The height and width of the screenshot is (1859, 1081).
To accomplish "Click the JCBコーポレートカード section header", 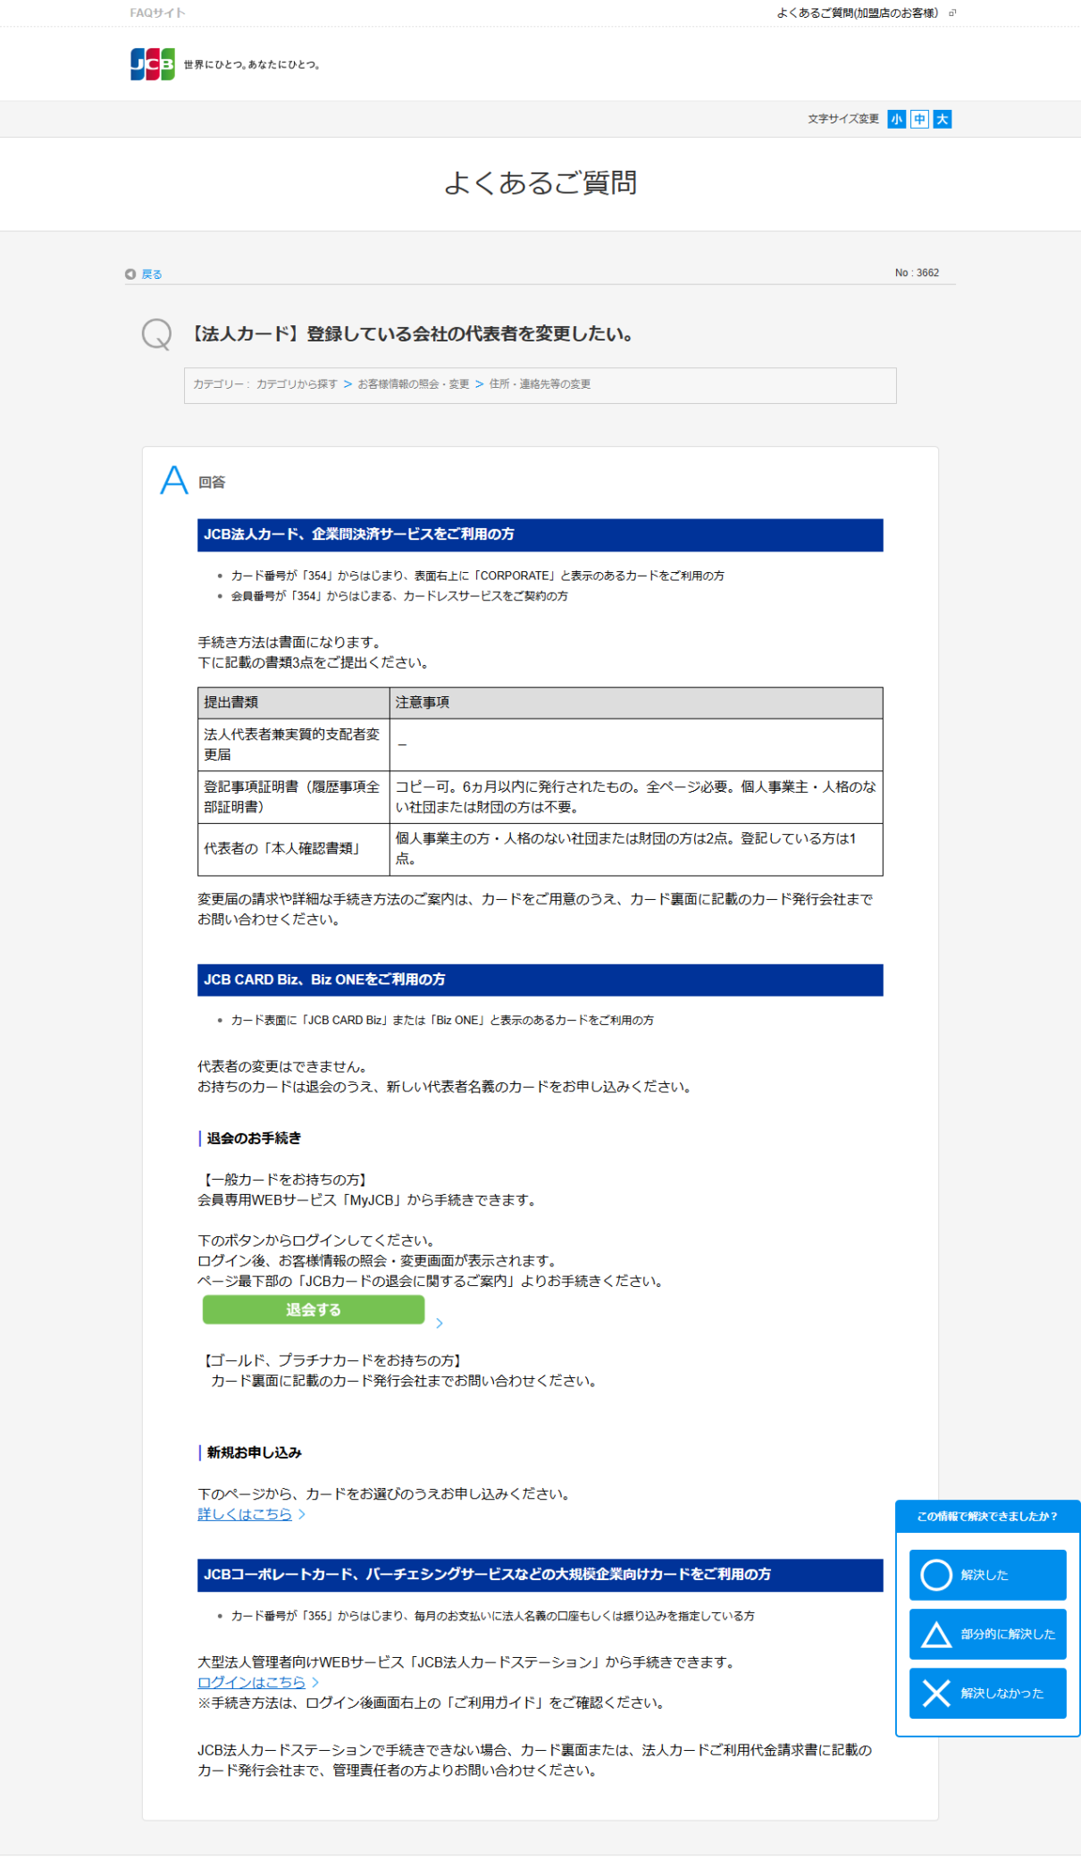I will (x=540, y=1575).
